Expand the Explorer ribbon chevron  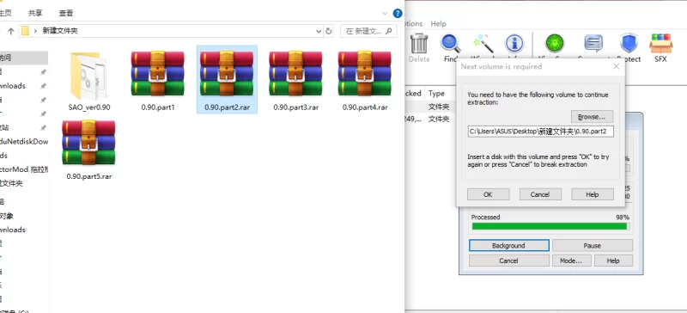coord(385,13)
